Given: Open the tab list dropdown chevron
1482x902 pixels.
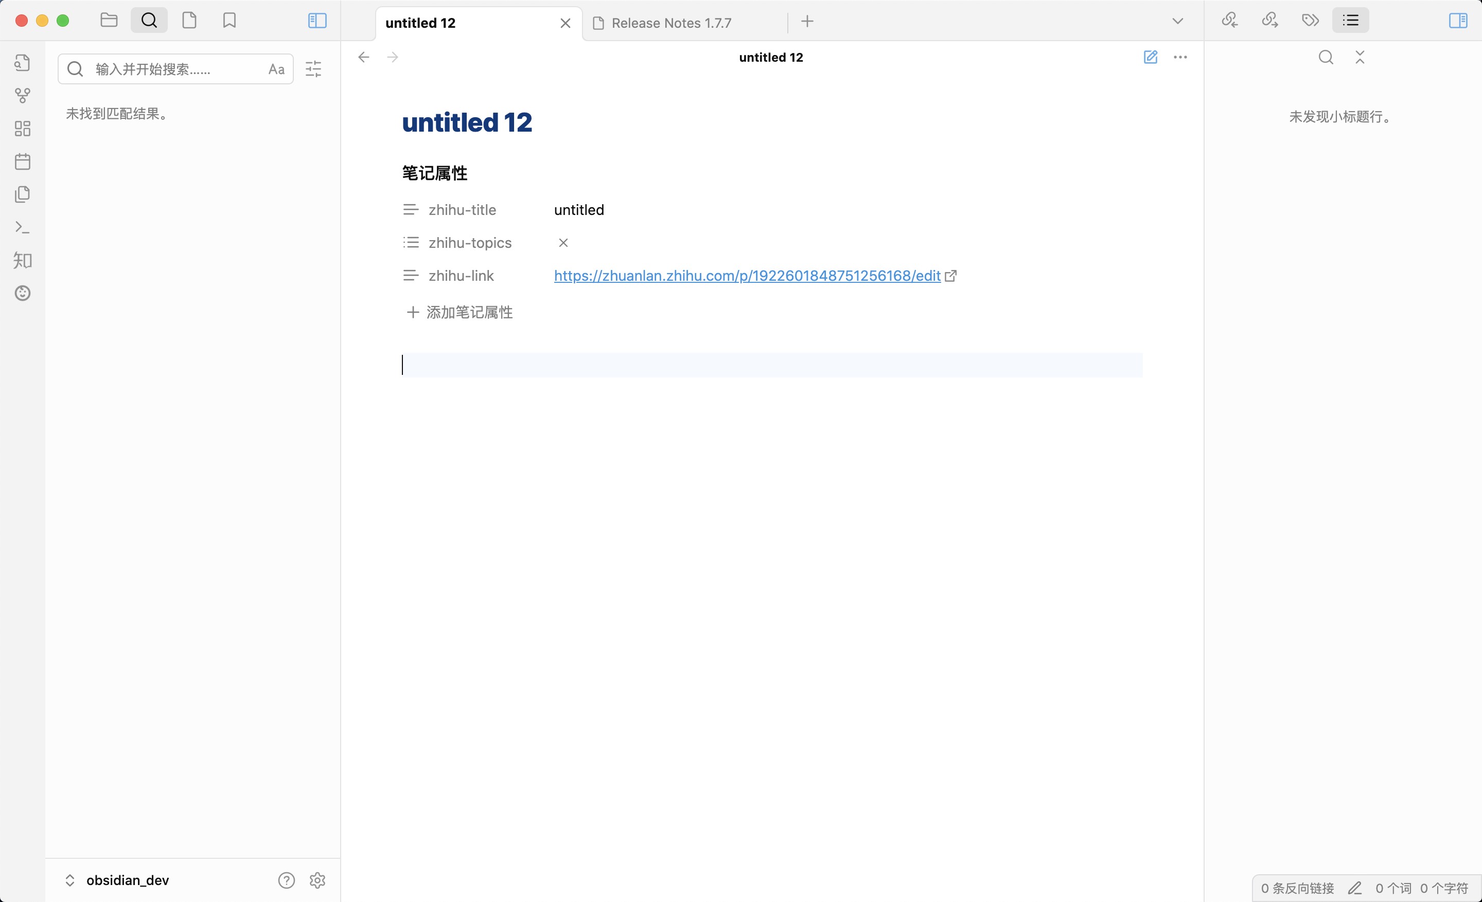Looking at the screenshot, I should pos(1178,20).
